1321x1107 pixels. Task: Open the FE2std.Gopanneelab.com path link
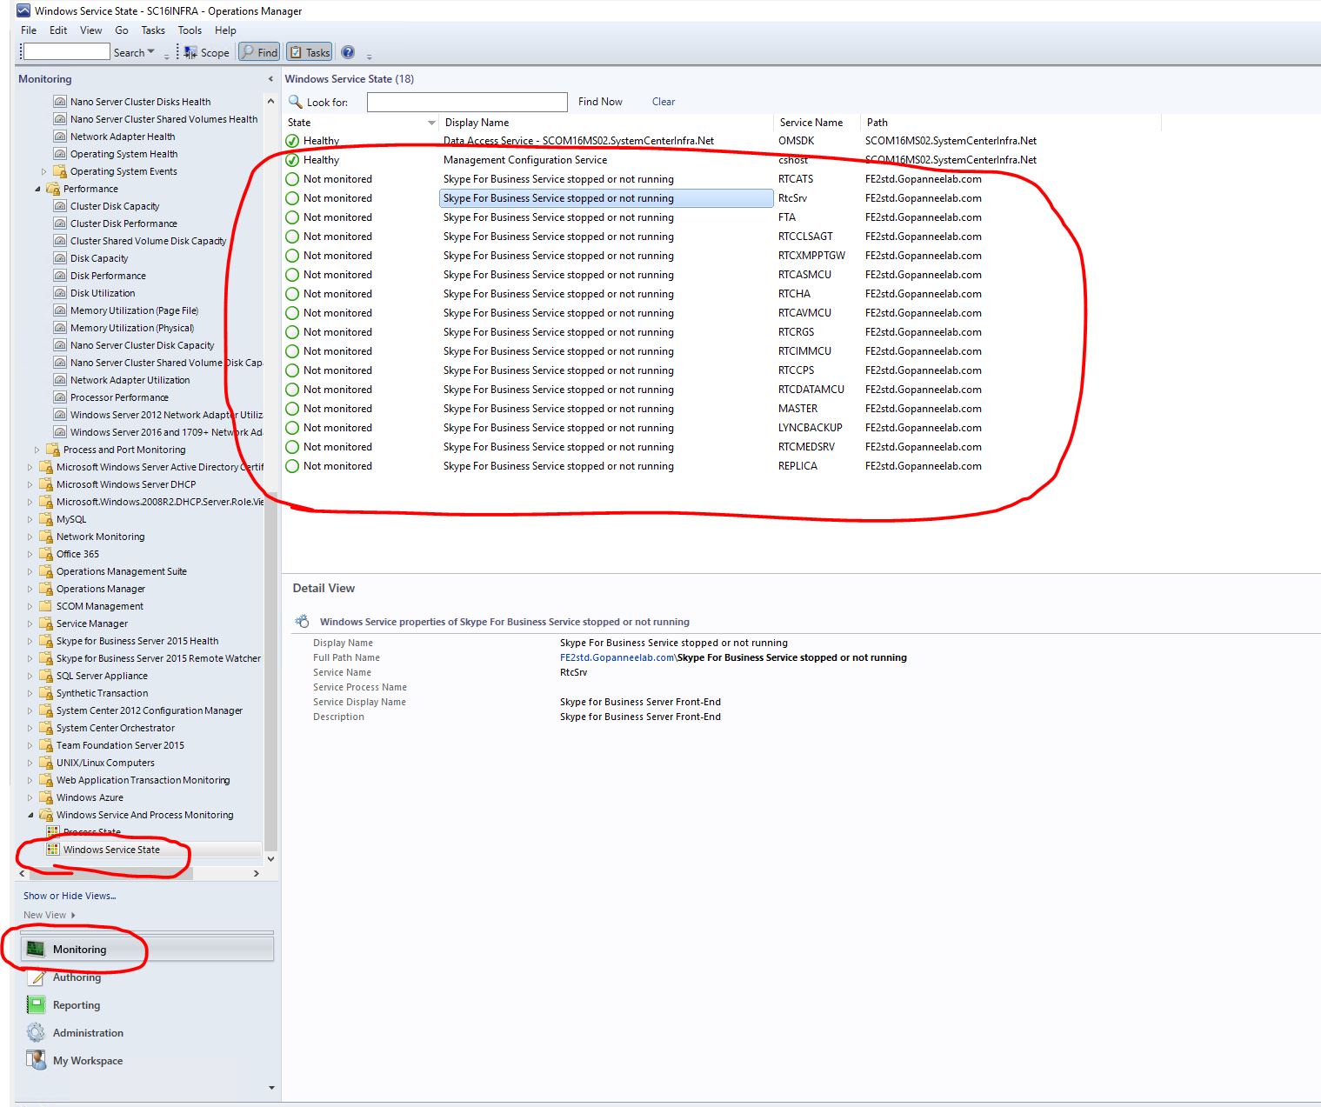point(617,657)
